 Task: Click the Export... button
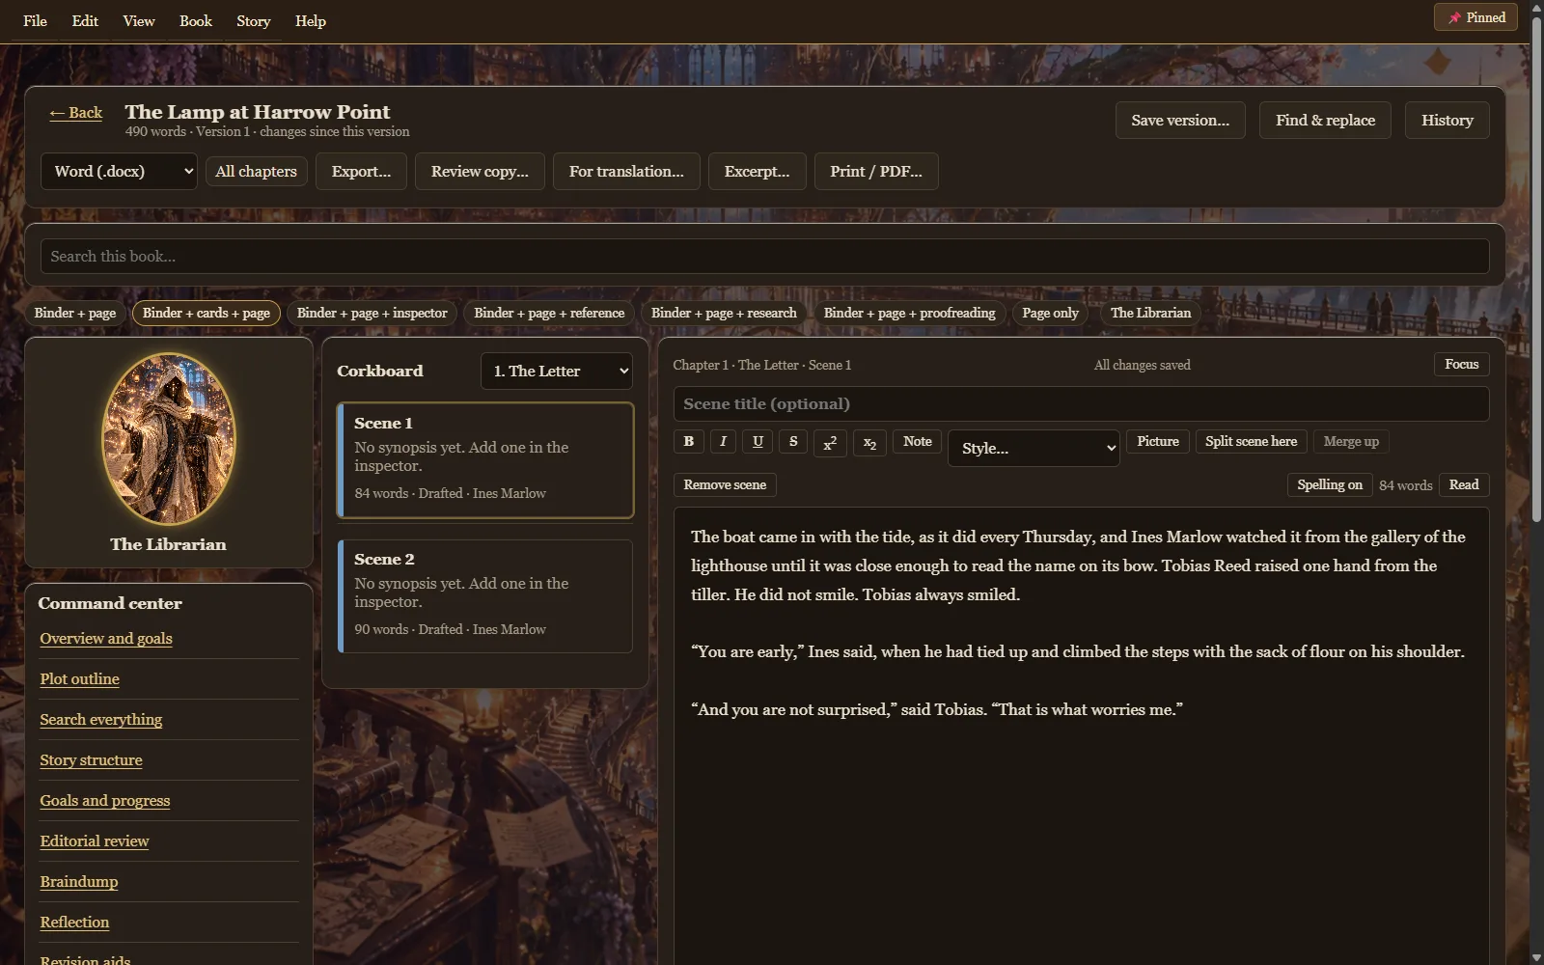click(x=361, y=171)
